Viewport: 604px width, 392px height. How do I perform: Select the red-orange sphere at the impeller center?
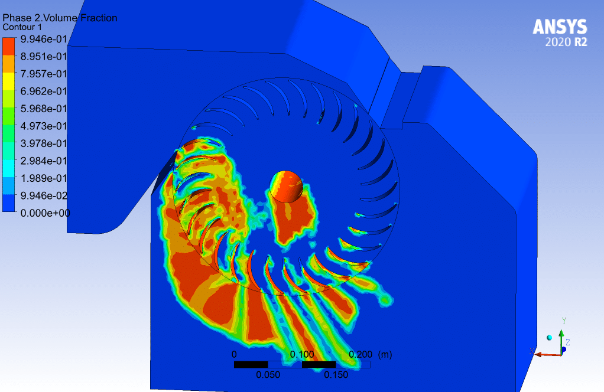[287, 187]
